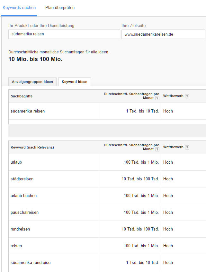206x272 pixels.
Task: Click help icon next to Wettbewerb in Keyword table
Action: coord(187,148)
